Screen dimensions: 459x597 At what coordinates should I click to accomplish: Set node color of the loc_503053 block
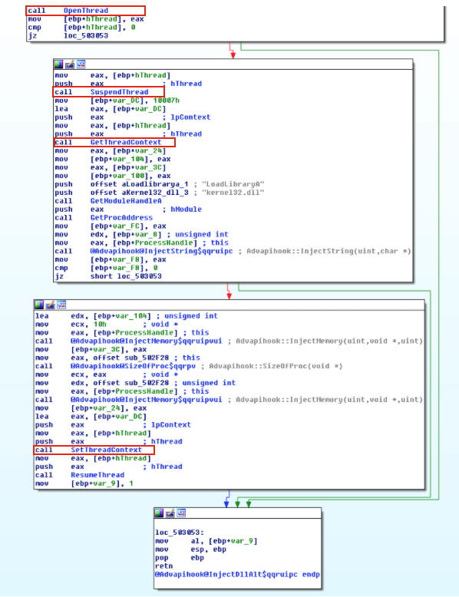159,513
